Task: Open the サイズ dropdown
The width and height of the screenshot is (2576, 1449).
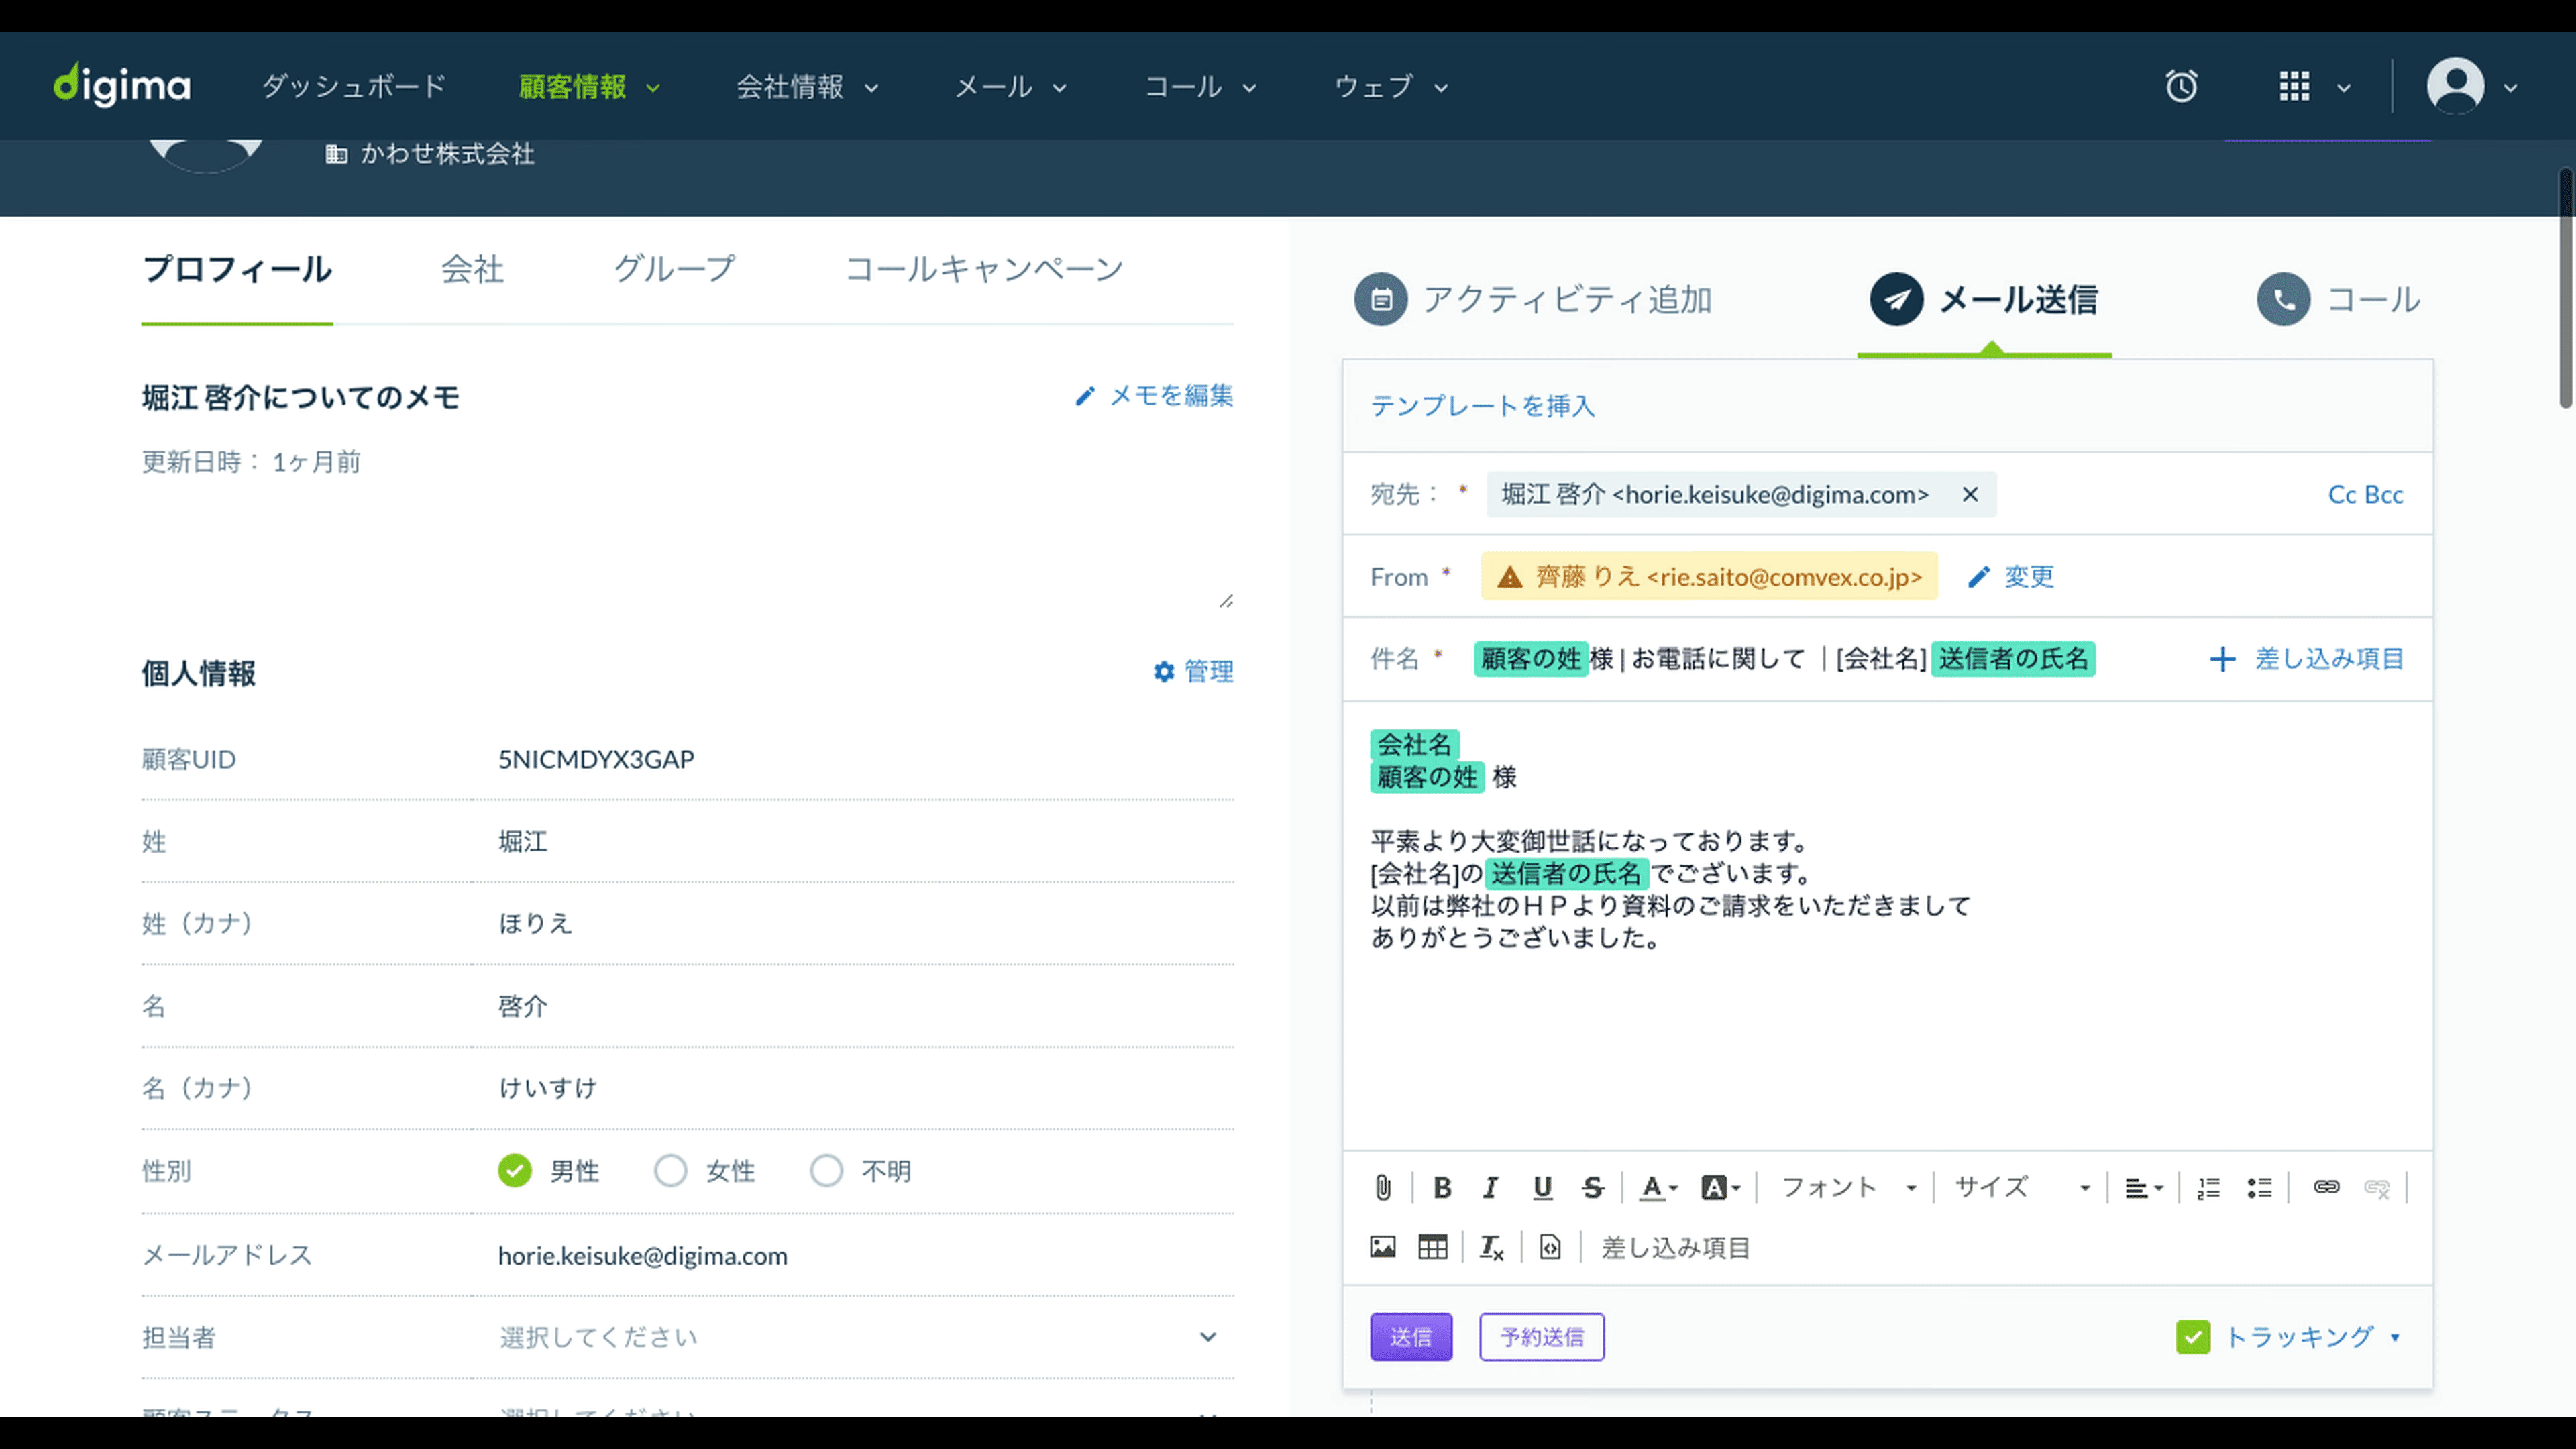Action: tap(2022, 1187)
